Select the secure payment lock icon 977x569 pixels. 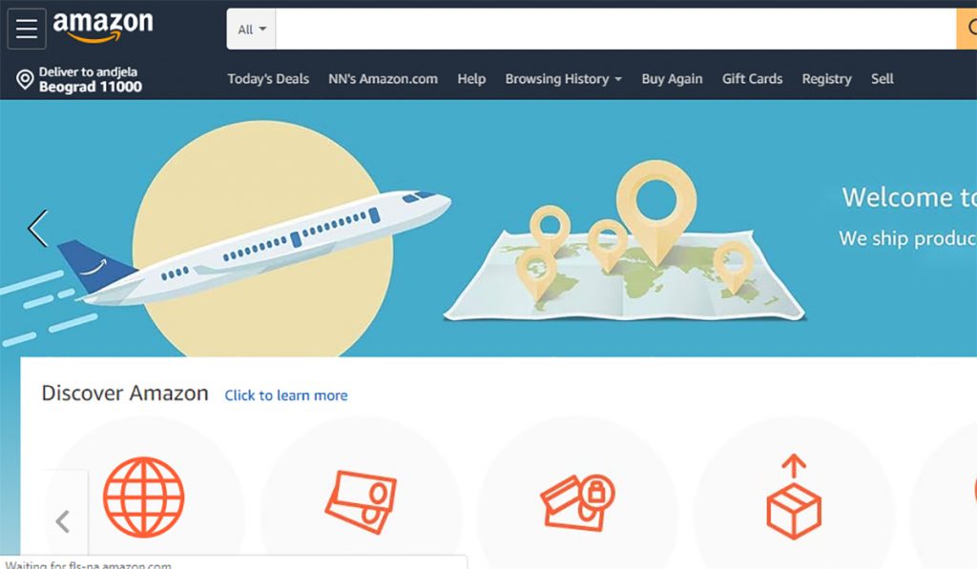pyautogui.click(x=577, y=502)
